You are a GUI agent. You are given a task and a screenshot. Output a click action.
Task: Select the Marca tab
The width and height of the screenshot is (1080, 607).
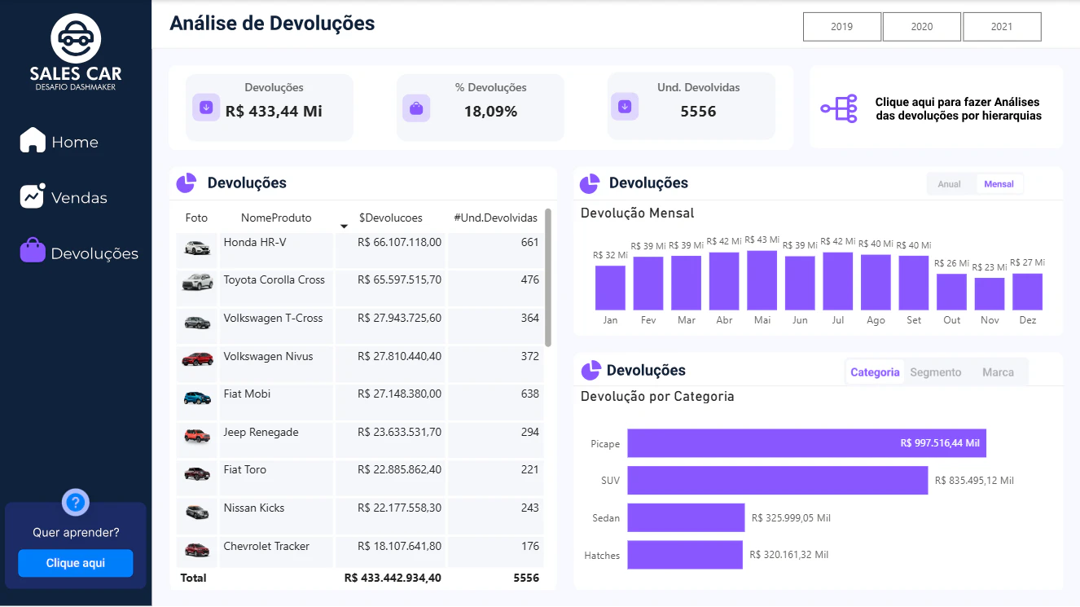[x=998, y=372]
